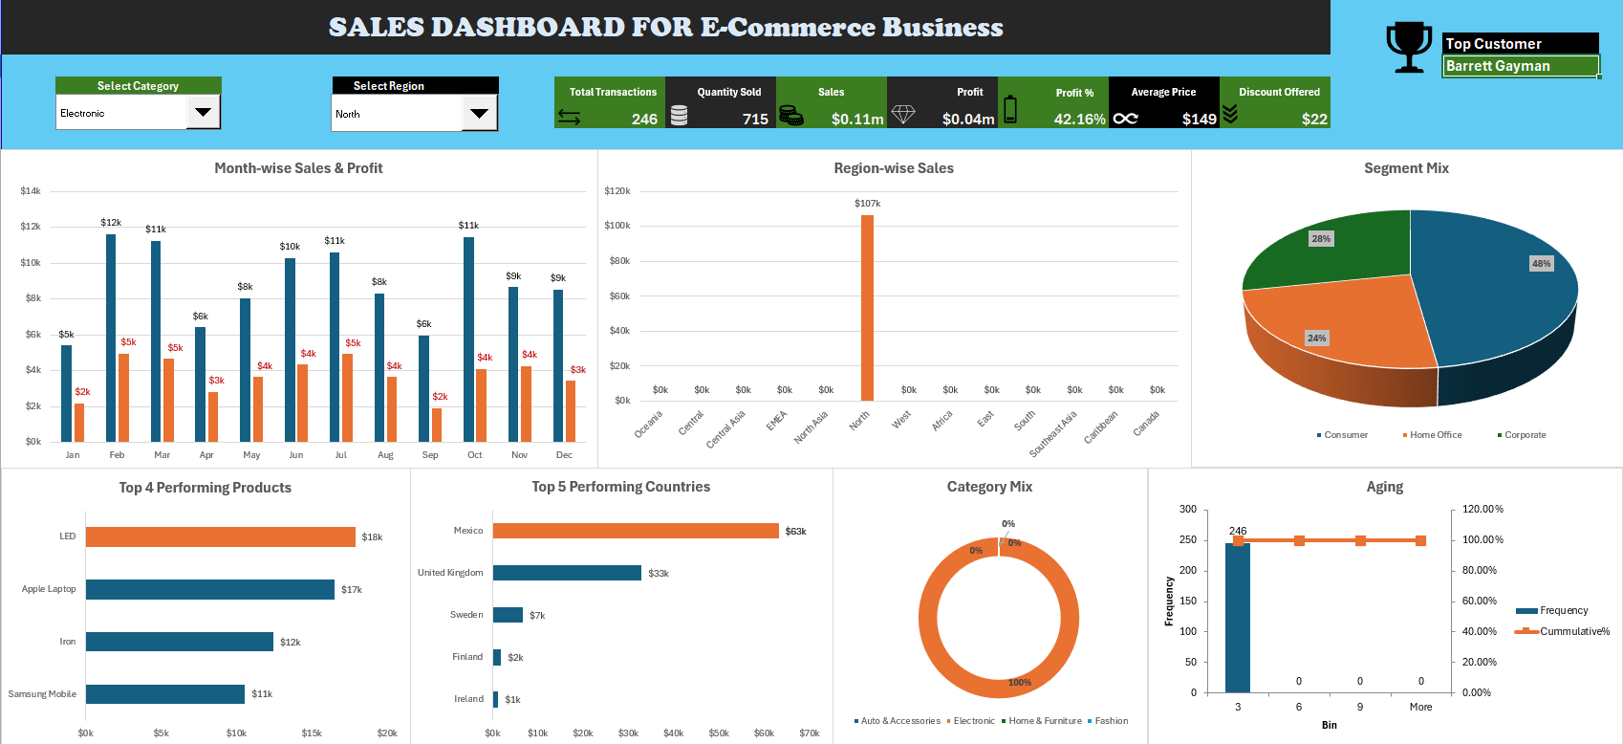Click the LED bar in Top Products

click(221, 536)
